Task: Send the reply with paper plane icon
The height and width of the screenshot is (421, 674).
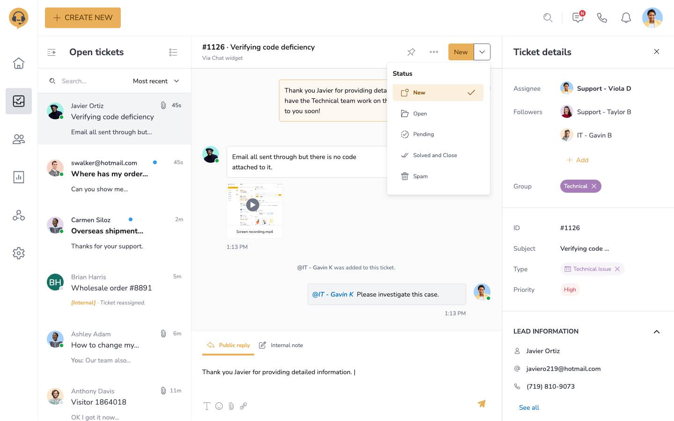Action: (x=481, y=404)
